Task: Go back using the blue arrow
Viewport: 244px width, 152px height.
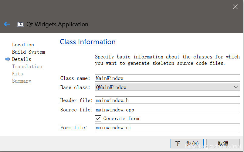Action: coord(7,24)
